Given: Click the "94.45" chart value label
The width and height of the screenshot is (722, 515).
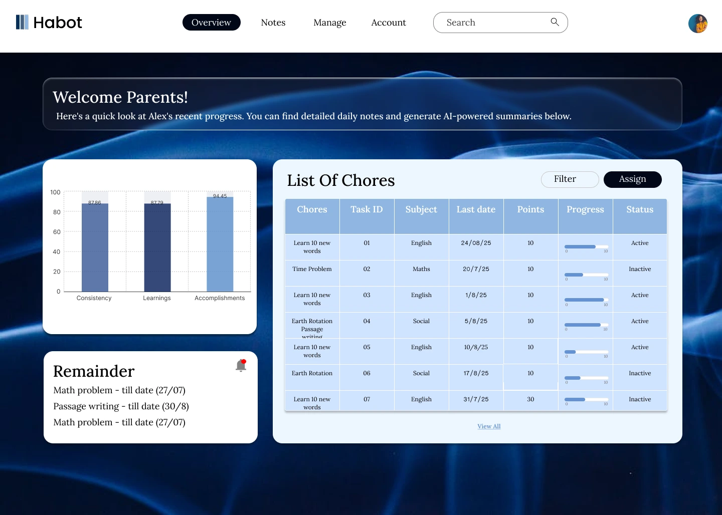Looking at the screenshot, I should click(x=220, y=196).
